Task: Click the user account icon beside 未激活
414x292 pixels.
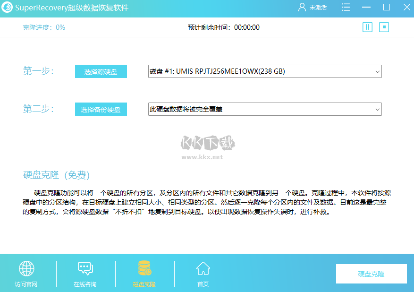Action: click(301, 7)
